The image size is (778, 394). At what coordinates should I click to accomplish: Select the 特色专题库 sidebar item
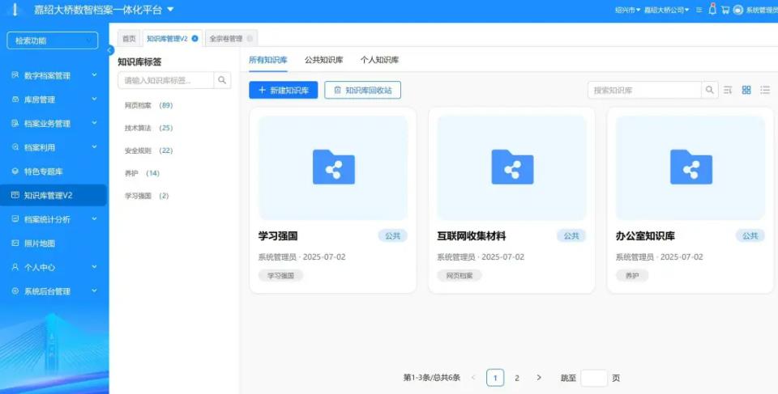(44, 172)
